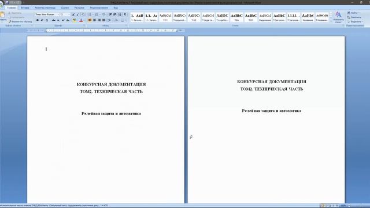Click Copy in Clipboard group
Viewport: 370px width, 208px height.
pos(17,17)
